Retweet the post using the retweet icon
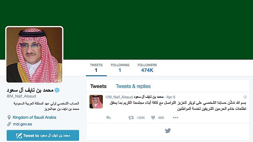This screenshot has height=142, width=253. (131, 118)
